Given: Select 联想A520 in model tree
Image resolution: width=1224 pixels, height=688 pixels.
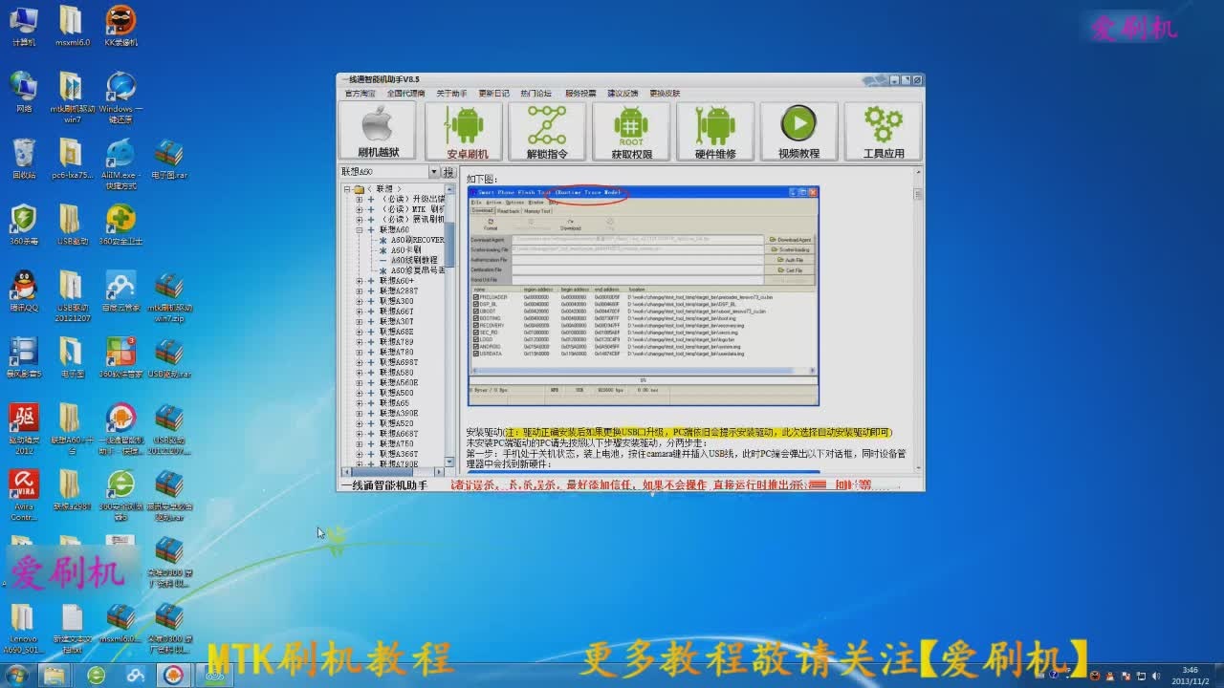Looking at the screenshot, I should click(x=397, y=423).
